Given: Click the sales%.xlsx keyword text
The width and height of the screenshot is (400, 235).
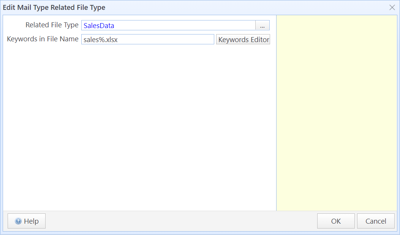Looking at the screenshot, I should tap(101, 40).
